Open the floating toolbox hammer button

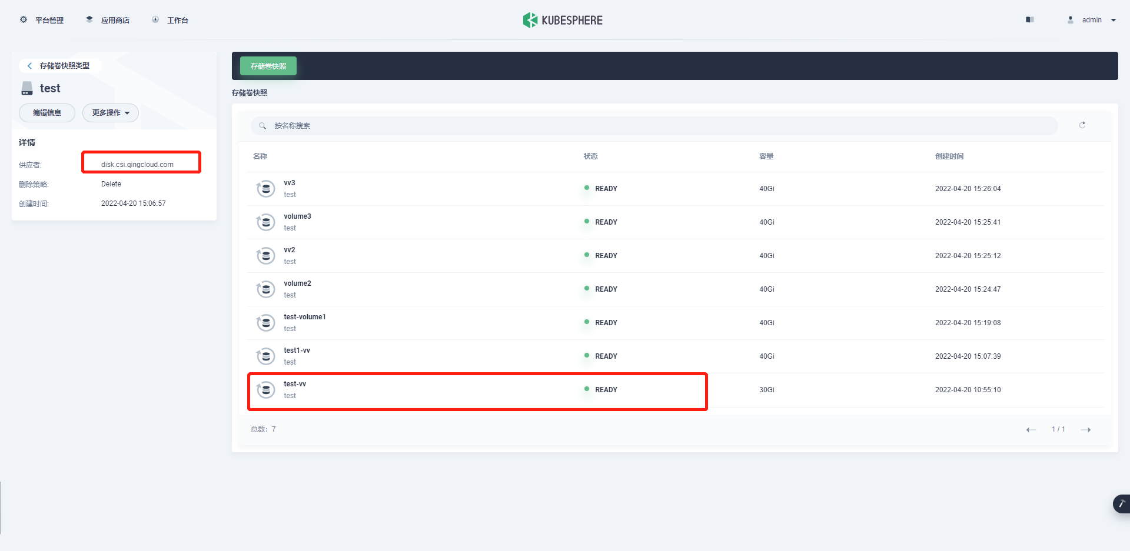[1121, 504]
